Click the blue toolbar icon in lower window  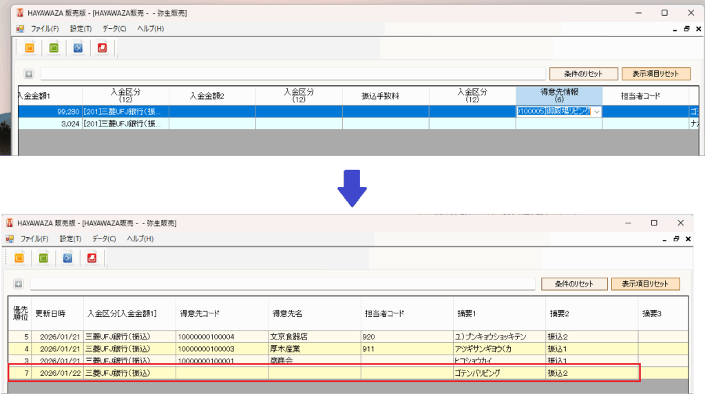(67, 258)
